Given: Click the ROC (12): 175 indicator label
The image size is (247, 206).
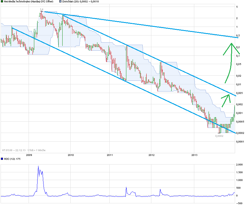Looking at the screenshot, I should 12,159.
